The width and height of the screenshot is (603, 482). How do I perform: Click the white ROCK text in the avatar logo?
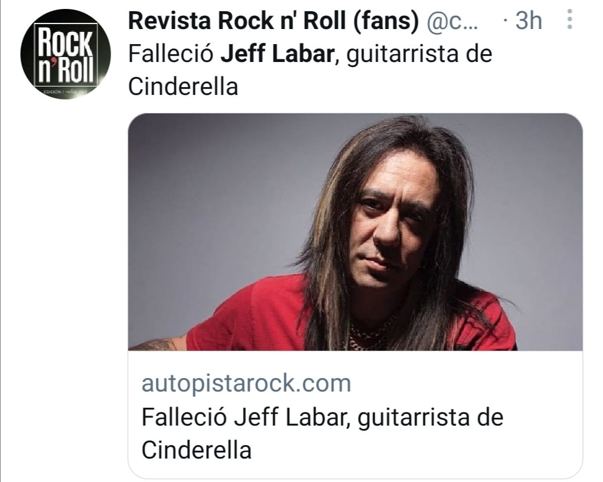click(x=65, y=41)
